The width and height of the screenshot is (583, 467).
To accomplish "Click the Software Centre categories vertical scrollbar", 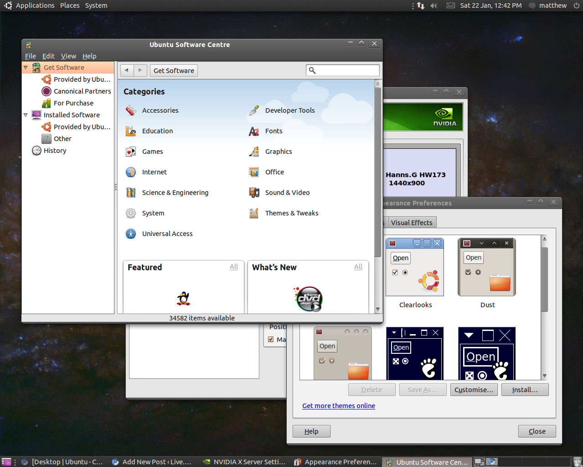I will (377, 173).
